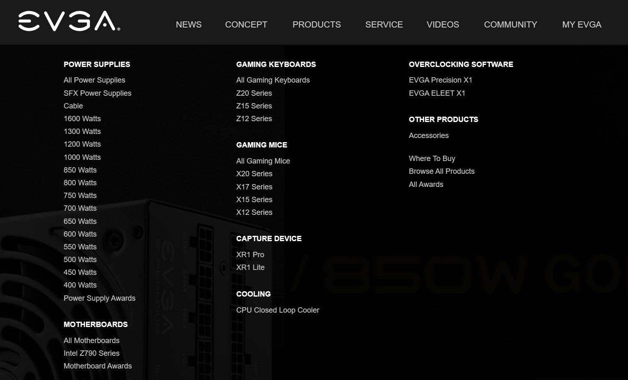This screenshot has height=380, width=628.
Task: Select the CAPTURE DEVICE heading
Action: (269, 239)
